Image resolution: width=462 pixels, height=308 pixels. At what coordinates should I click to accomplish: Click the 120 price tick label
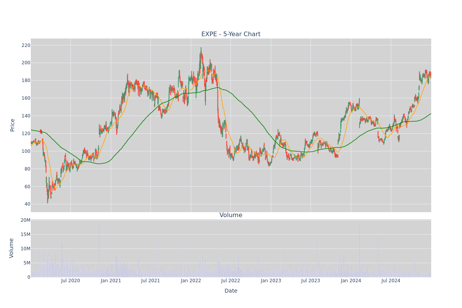point(26,134)
